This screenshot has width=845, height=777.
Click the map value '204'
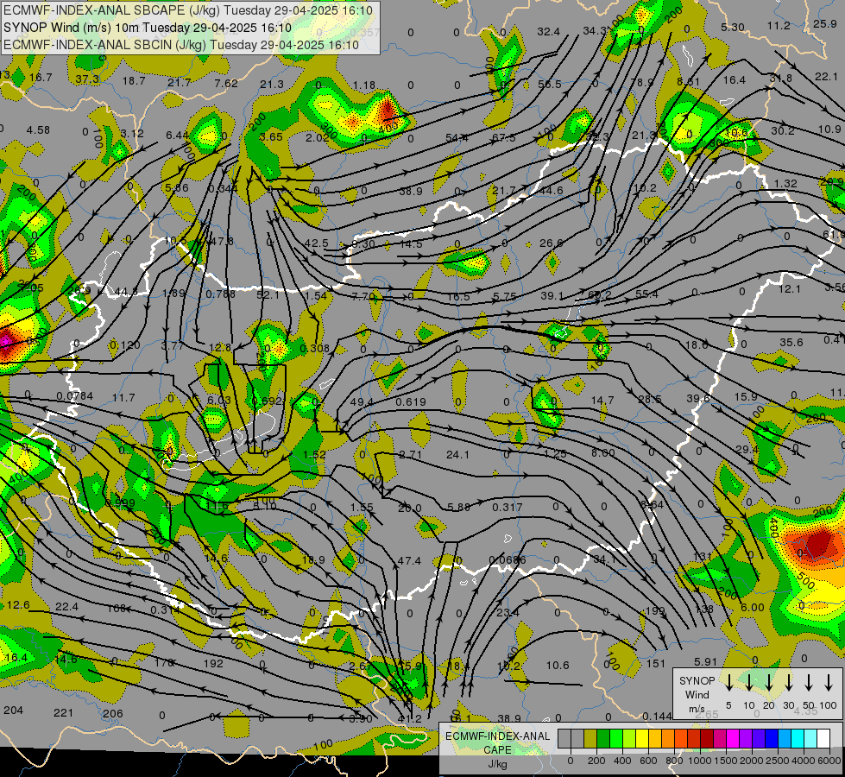click(x=14, y=711)
